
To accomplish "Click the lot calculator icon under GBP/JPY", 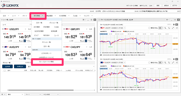I will point(86,41).
